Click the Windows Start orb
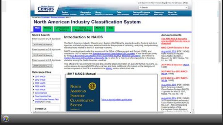The height and width of the screenshot is (125, 223). 6,119
